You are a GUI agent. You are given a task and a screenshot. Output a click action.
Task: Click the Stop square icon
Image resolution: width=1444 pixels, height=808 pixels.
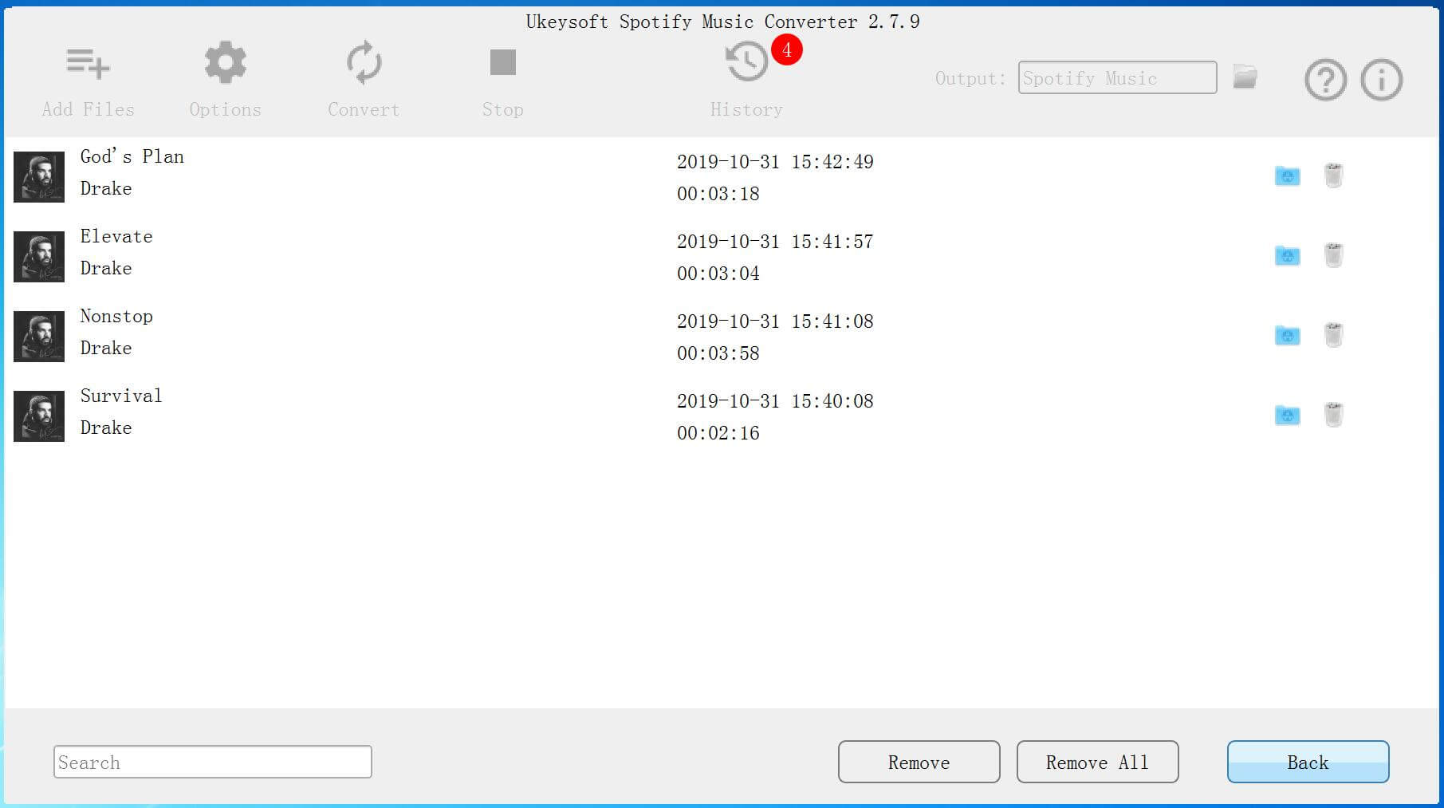(502, 62)
